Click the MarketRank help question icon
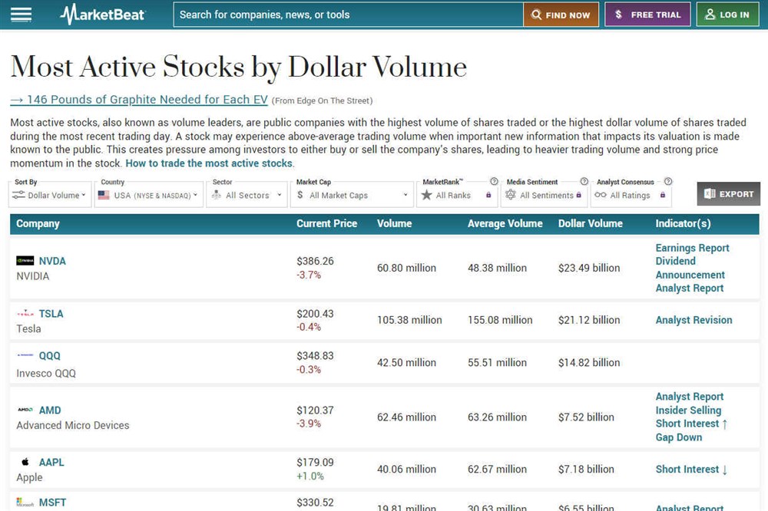768x511 pixels. point(494,182)
